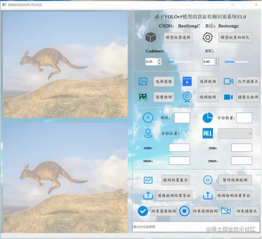
Task: Click the blue checkmark circle icon
Action: tap(143, 211)
